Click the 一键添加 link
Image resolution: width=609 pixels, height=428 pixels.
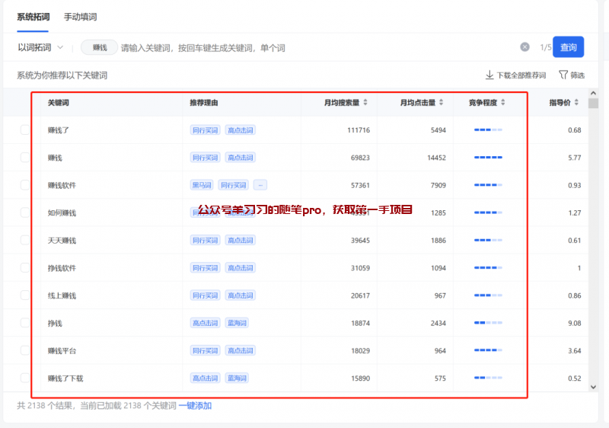(x=195, y=406)
